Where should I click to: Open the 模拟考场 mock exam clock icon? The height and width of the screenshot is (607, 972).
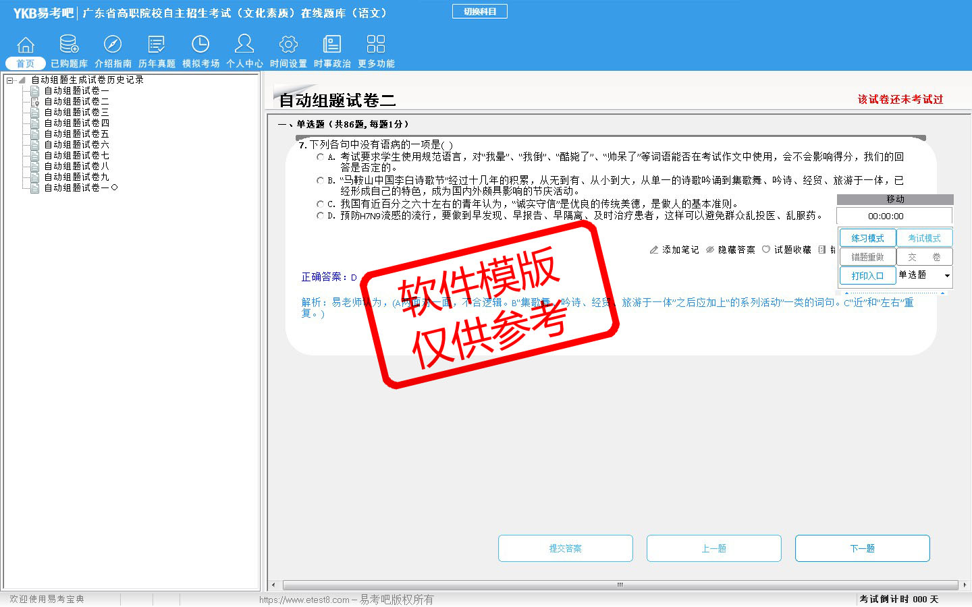click(200, 45)
